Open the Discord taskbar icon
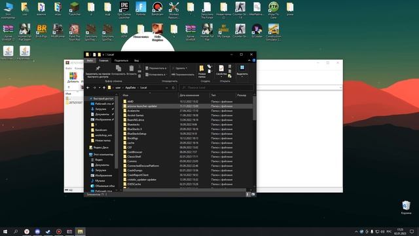This screenshot has width=419, height=236. (37, 231)
